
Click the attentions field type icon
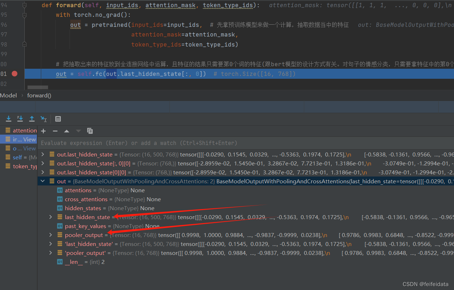pos(60,190)
